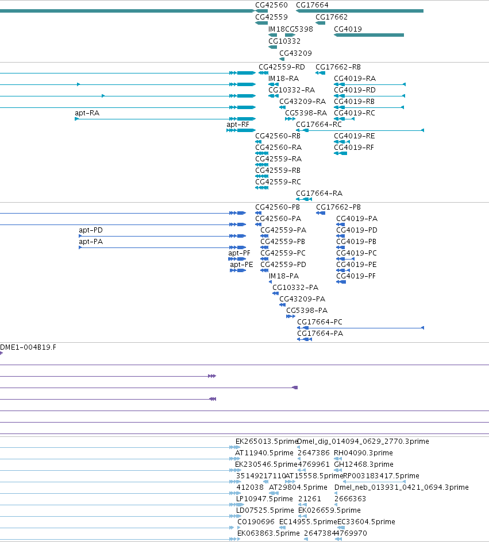Screen dimensions: 489x542
Task: Select the CG42560-RA transcript label
Action: point(278,148)
